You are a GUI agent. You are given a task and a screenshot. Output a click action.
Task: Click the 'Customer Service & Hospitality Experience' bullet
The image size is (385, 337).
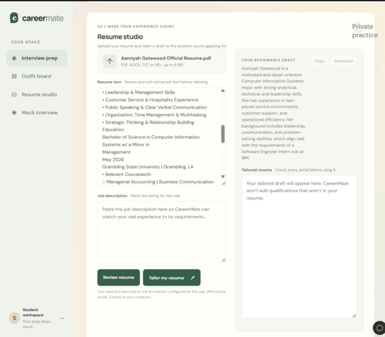pyautogui.click(x=150, y=100)
